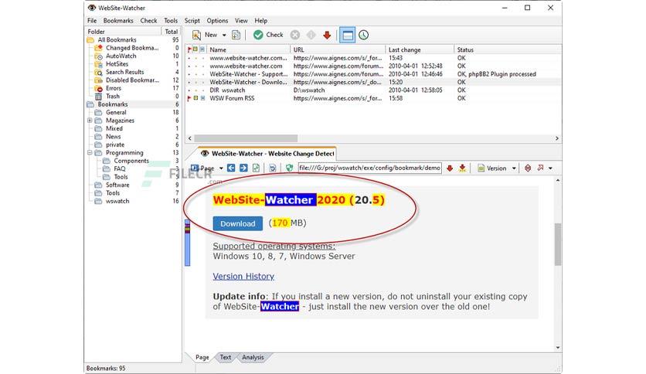This screenshot has height=374, width=646.
Task: Select the Search Results folder
Action: pos(125,72)
